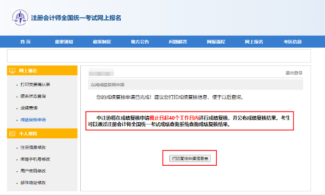Go to 重要通知 in the navigation bar
This screenshot has height=195, width=325.
pos(64,42)
